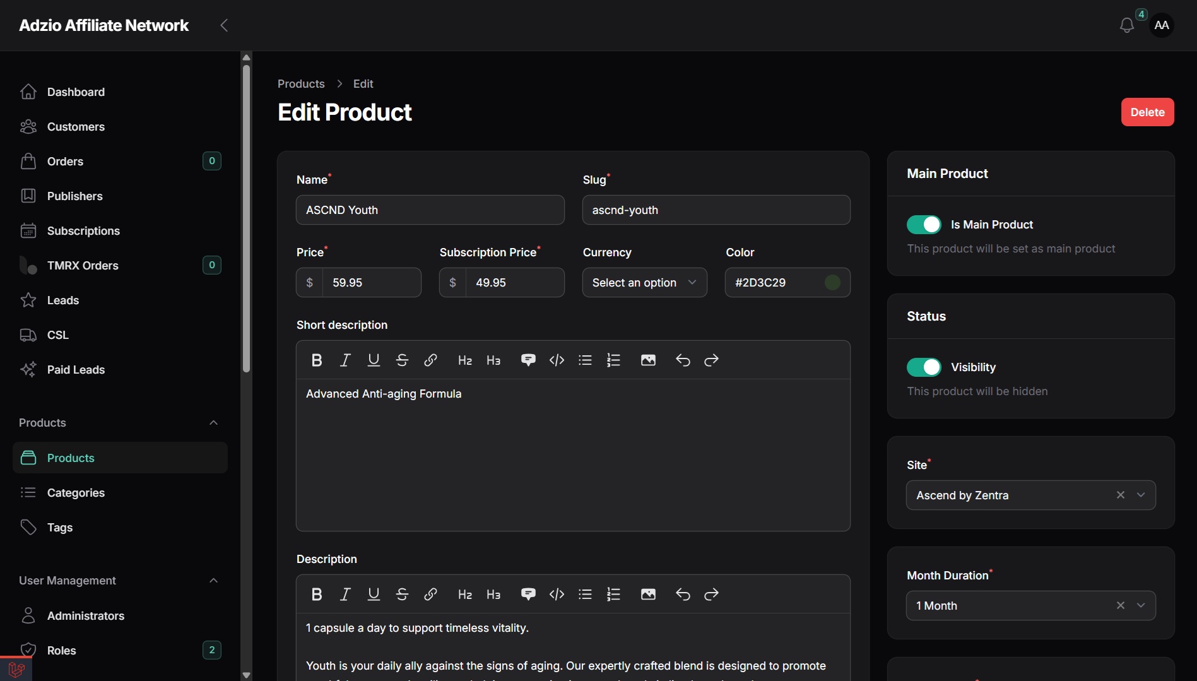Click the notifications bell icon
Screen dimensions: 1197x681
point(1126,25)
